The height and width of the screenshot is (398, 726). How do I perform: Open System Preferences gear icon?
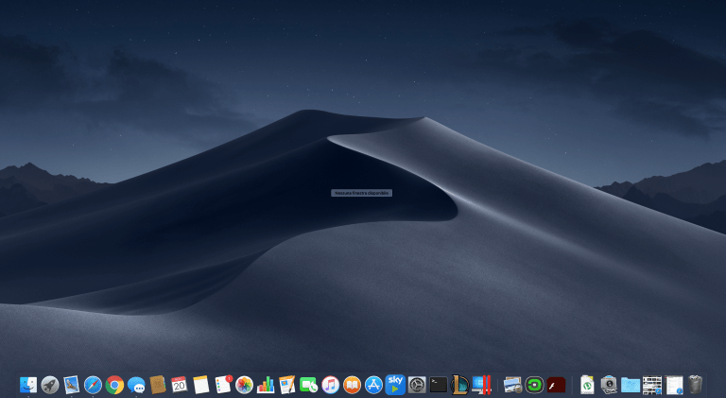pos(417,385)
